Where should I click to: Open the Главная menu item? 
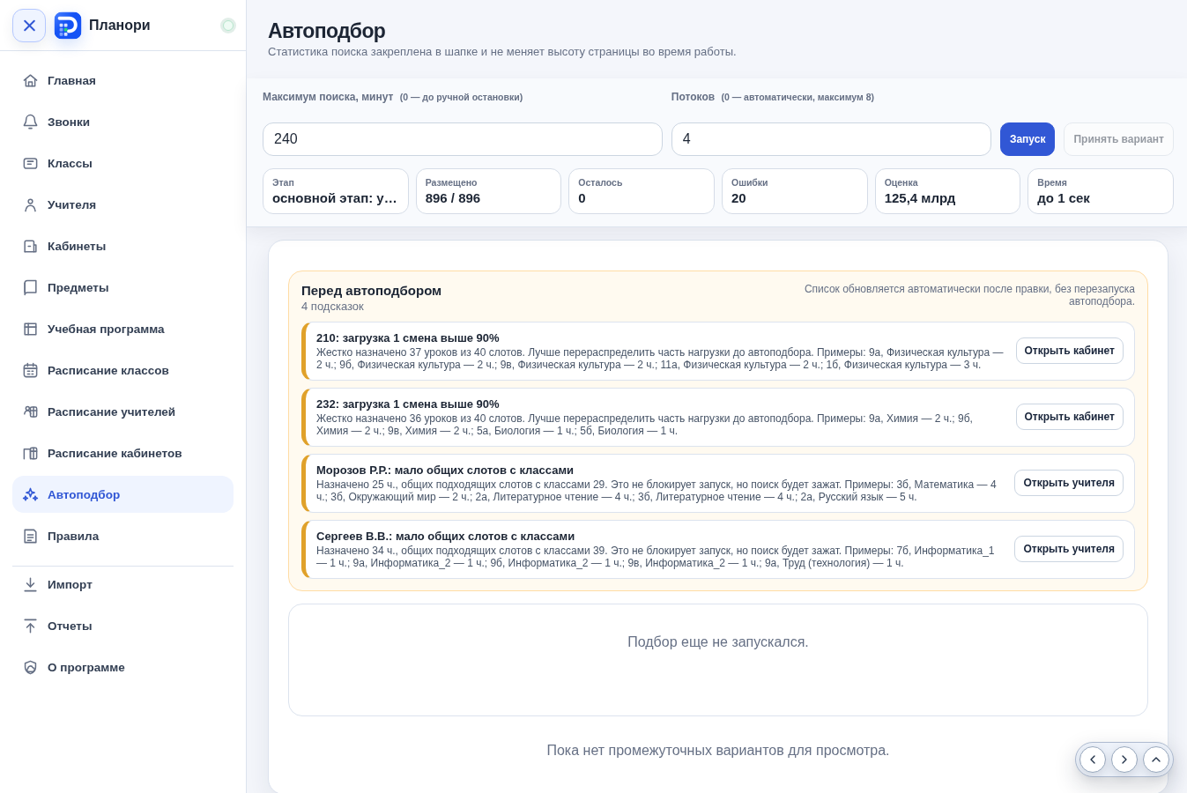122,80
